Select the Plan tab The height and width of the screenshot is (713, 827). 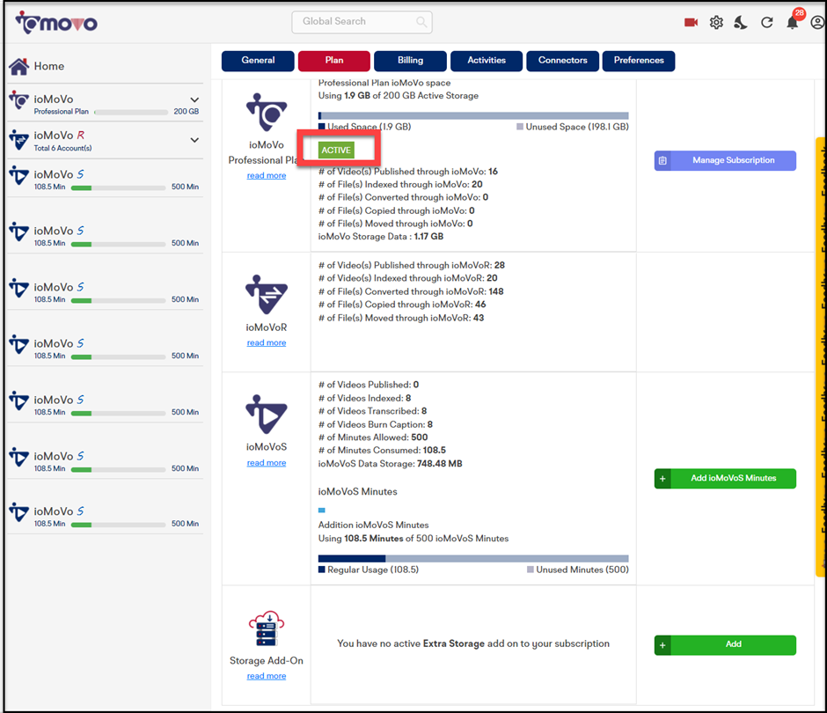click(x=333, y=61)
